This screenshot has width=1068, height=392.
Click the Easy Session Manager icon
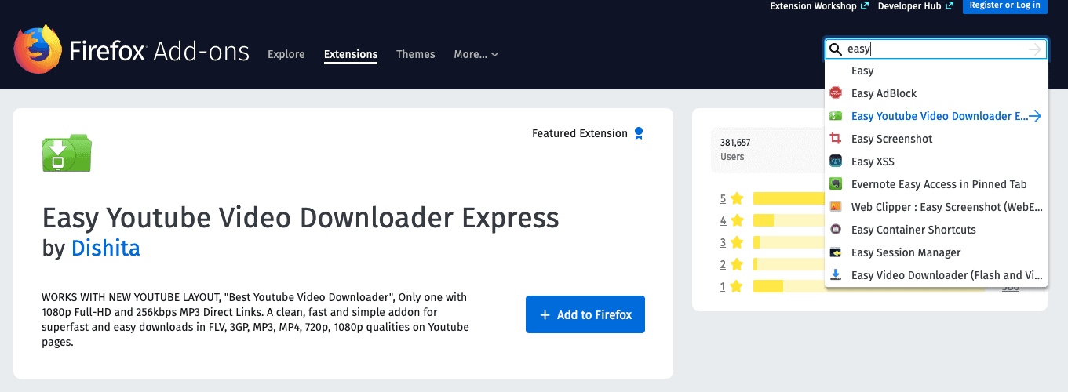836,252
